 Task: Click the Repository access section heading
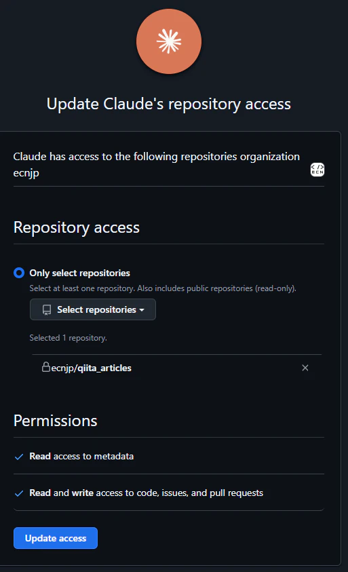point(77,227)
